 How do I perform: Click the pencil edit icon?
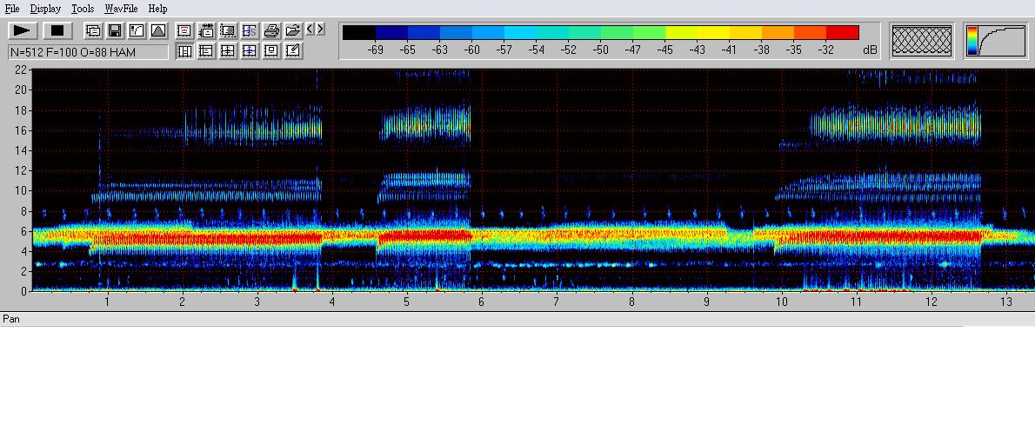(293, 51)
